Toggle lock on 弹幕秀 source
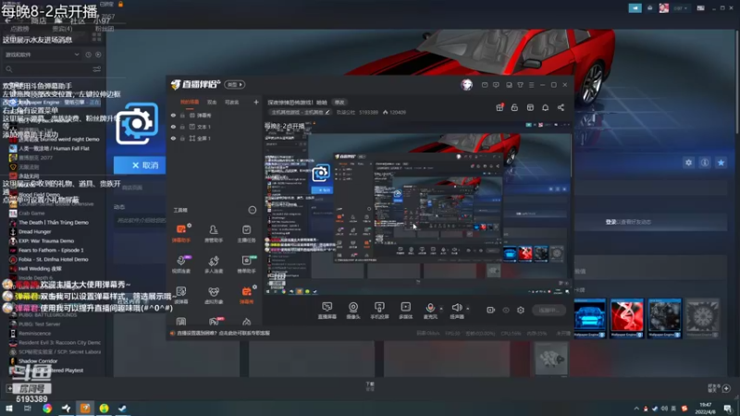740x416 pixels. tap(182, 115)
